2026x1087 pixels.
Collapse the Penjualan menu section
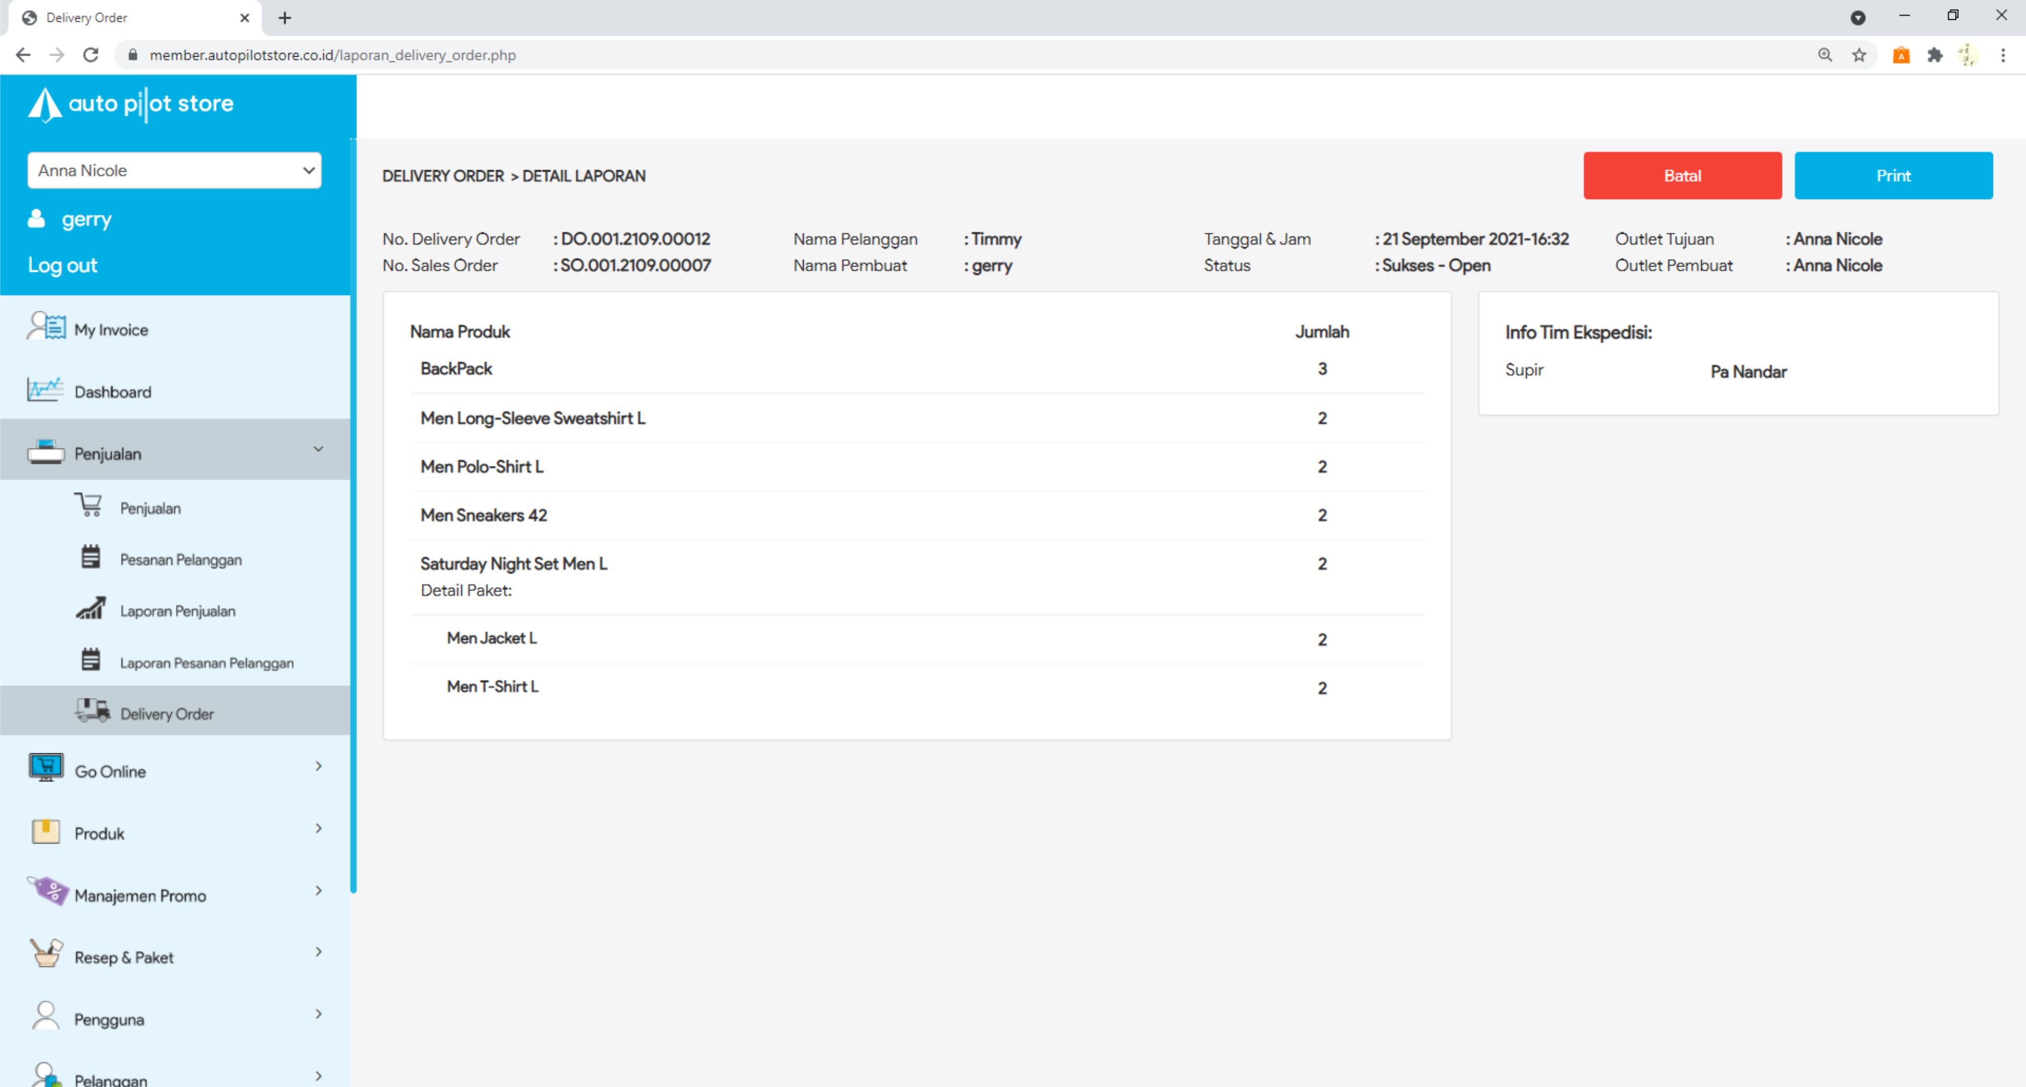[318, 451]
